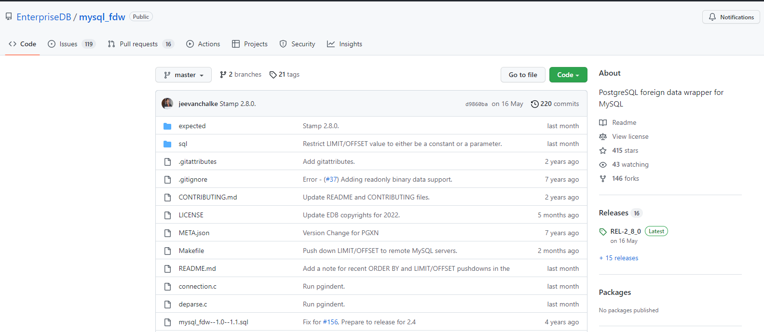Click the eye icon beside 43 watching
Viewport: 764px width, 332px height.
click(x=603, y=165)
